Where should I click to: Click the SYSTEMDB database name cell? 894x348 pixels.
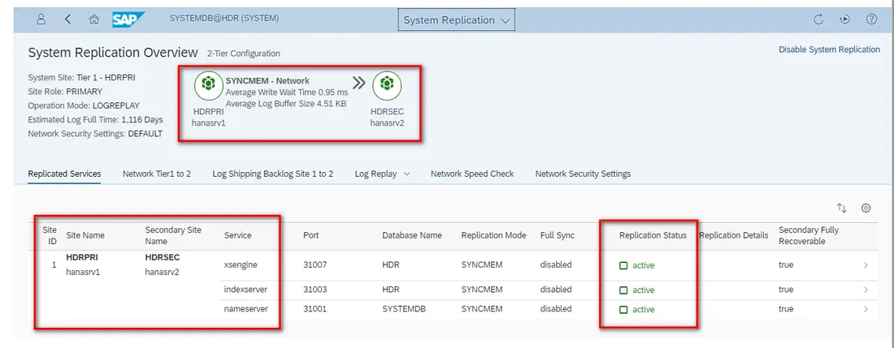[x=404, y=309]
